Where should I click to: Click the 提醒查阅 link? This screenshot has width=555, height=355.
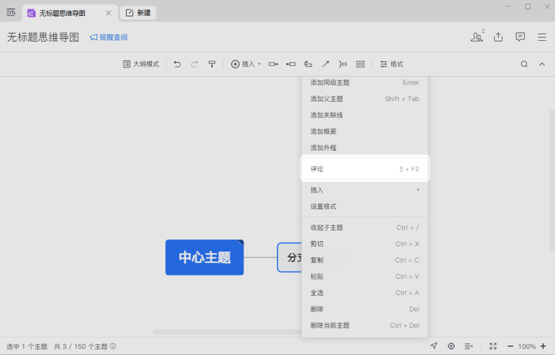pos(109,37)
